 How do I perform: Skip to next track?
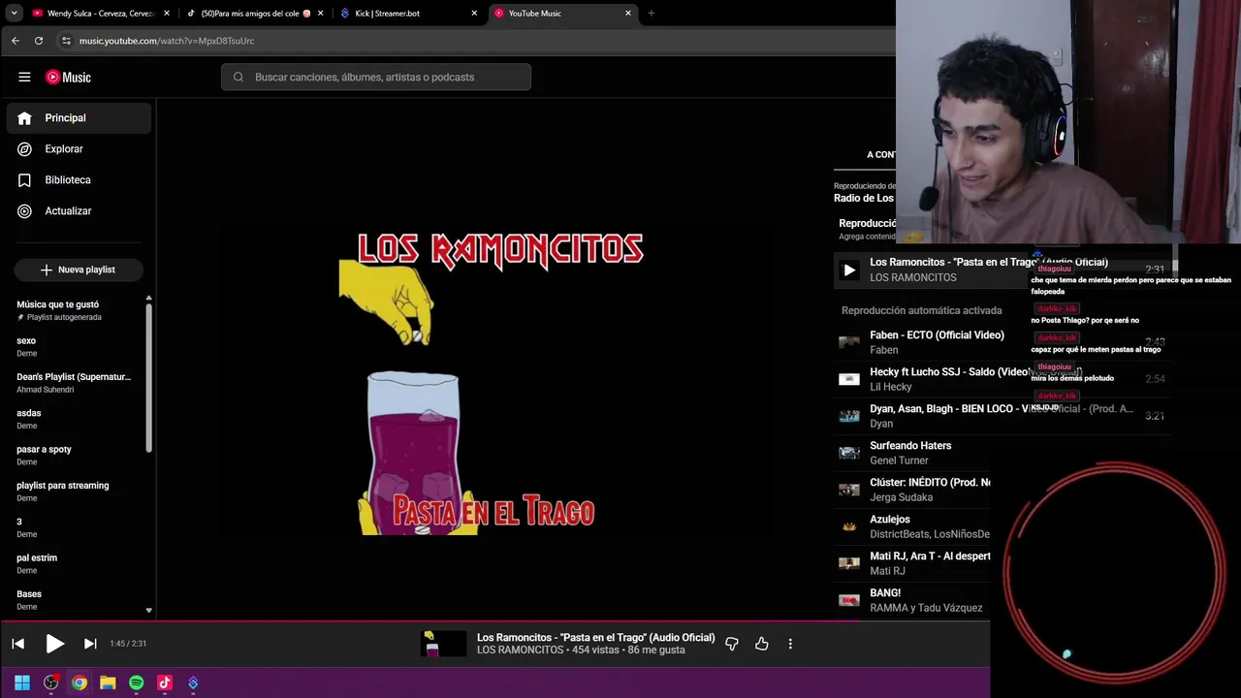[90, 644]
